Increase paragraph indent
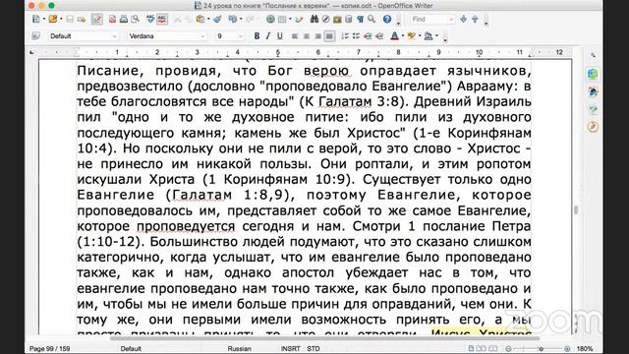 click(379, 36)
